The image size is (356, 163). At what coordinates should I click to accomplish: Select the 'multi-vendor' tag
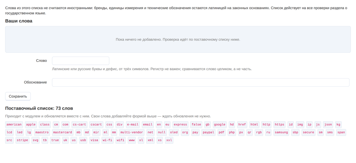tap(132, 132)
